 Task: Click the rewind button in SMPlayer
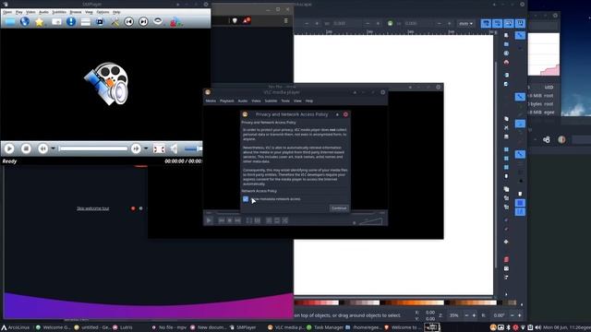[43, 148]
